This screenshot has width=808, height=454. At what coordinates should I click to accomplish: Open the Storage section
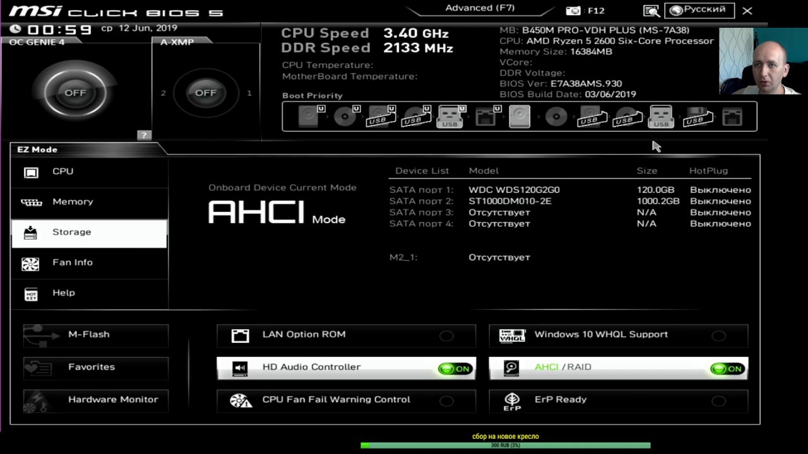(89, 233)
